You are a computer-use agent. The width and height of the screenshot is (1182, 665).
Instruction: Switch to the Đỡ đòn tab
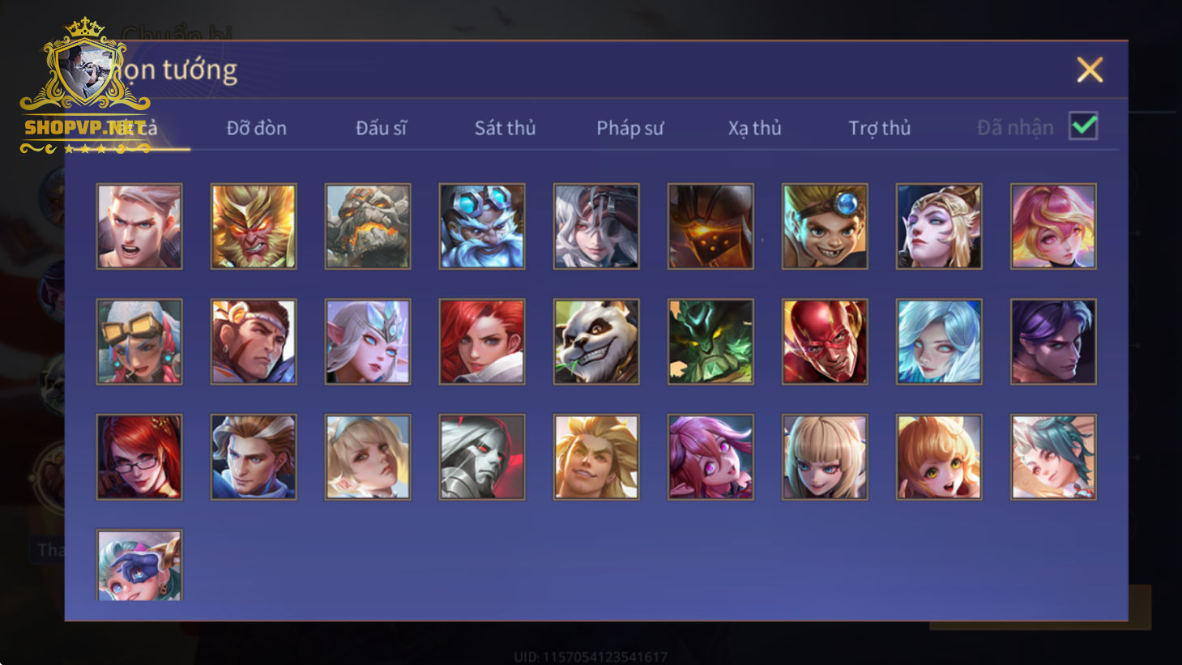coord(256,128)
